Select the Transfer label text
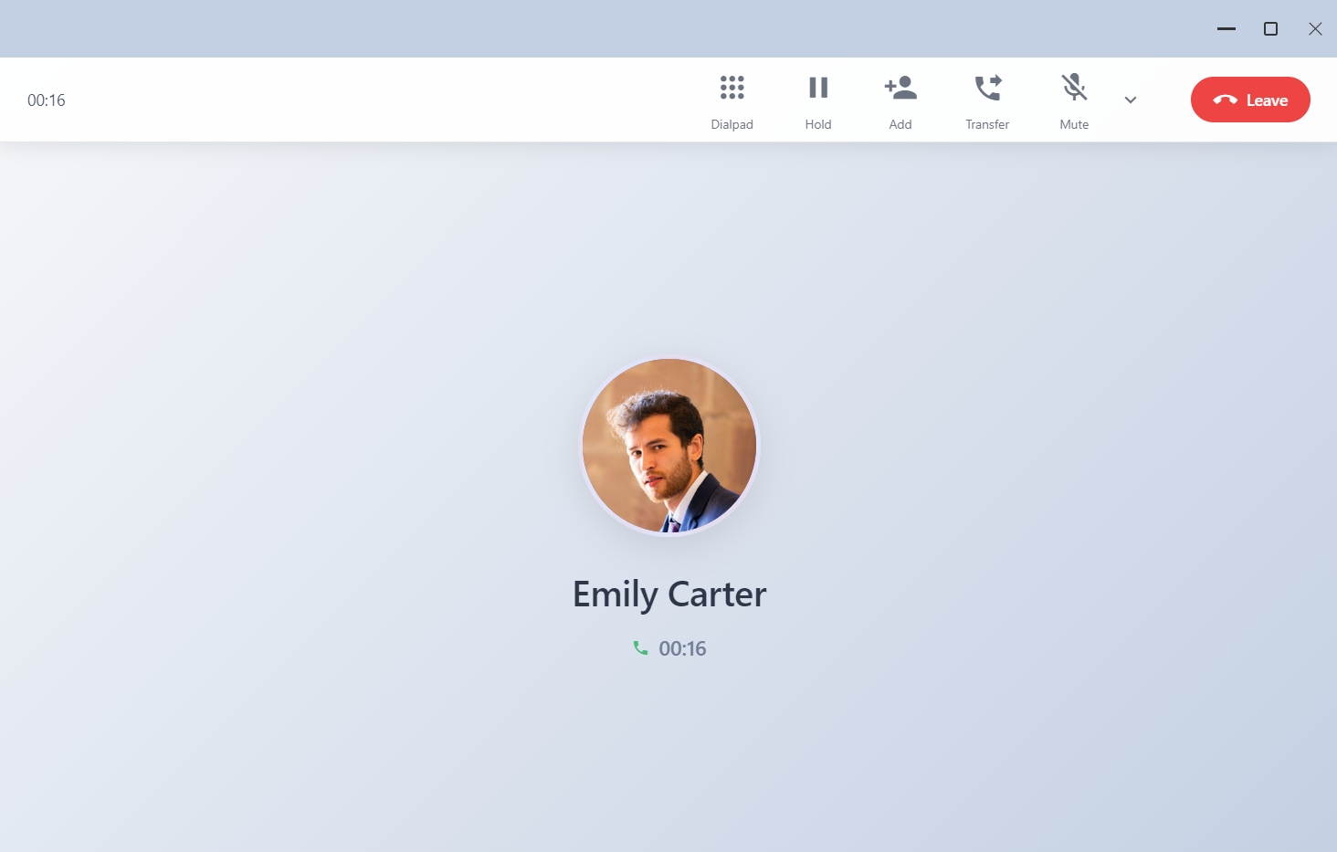 [987, 124]
